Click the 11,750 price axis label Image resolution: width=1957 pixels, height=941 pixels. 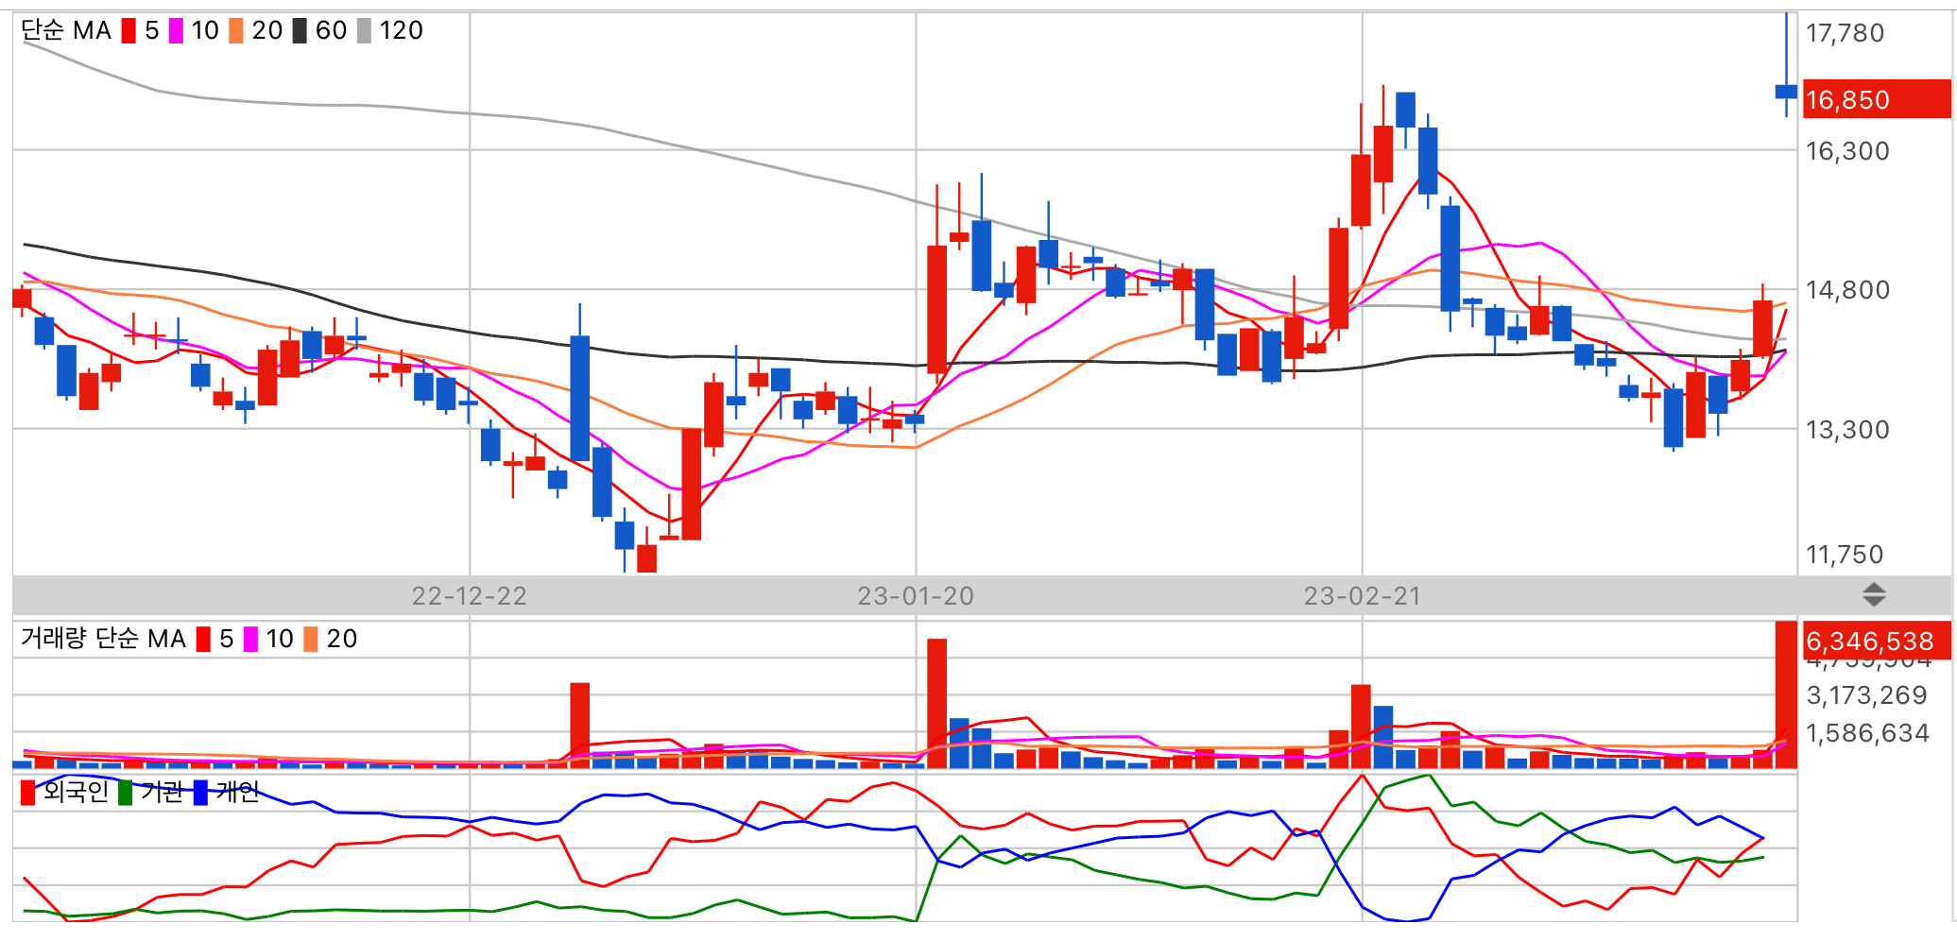tap(1845, 555)
